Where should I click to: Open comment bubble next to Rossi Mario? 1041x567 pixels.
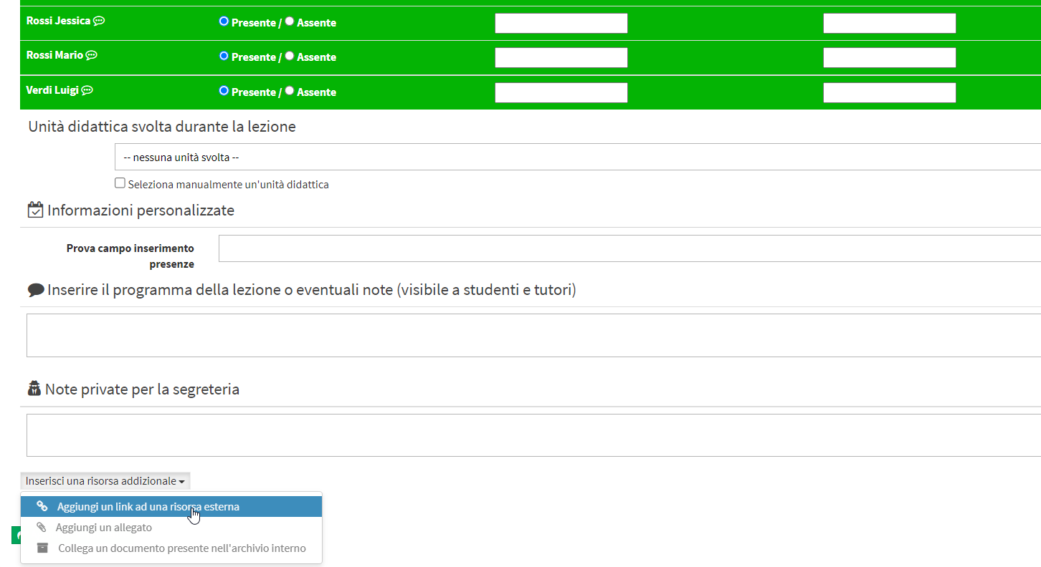92,55
